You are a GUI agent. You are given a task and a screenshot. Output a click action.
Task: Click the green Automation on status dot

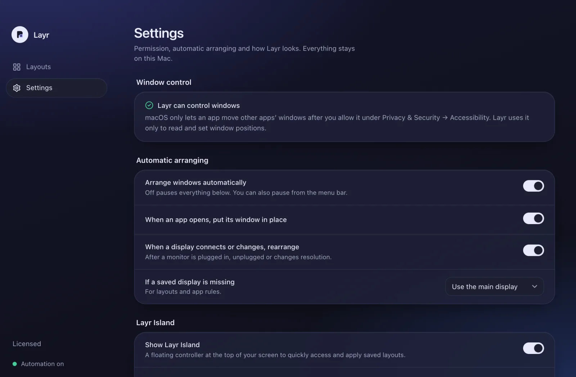point(15,364)
